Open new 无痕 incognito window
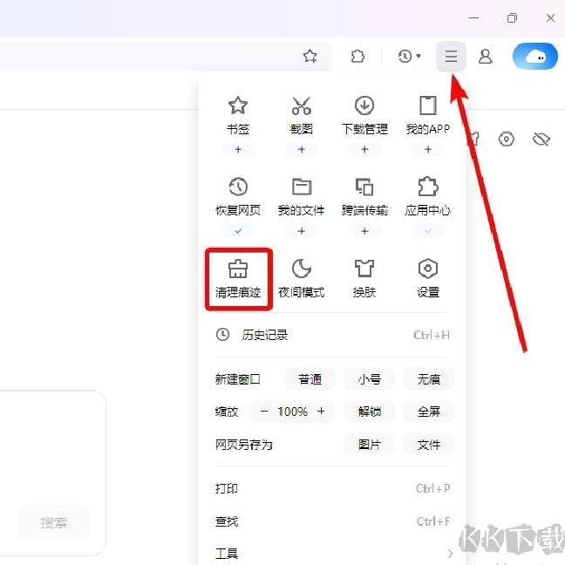 [x=429, y=379]
